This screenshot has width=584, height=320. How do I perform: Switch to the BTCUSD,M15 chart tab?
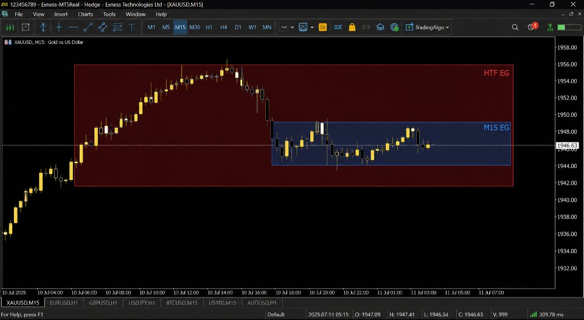pos(182,302)
